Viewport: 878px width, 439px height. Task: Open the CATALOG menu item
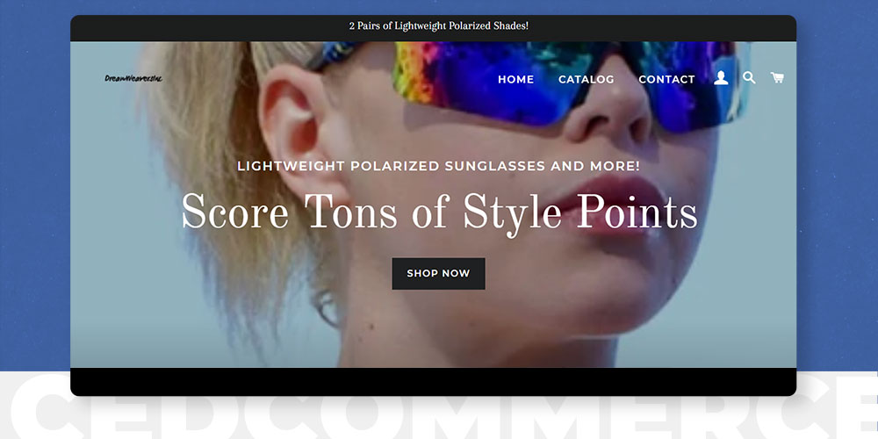587,80
